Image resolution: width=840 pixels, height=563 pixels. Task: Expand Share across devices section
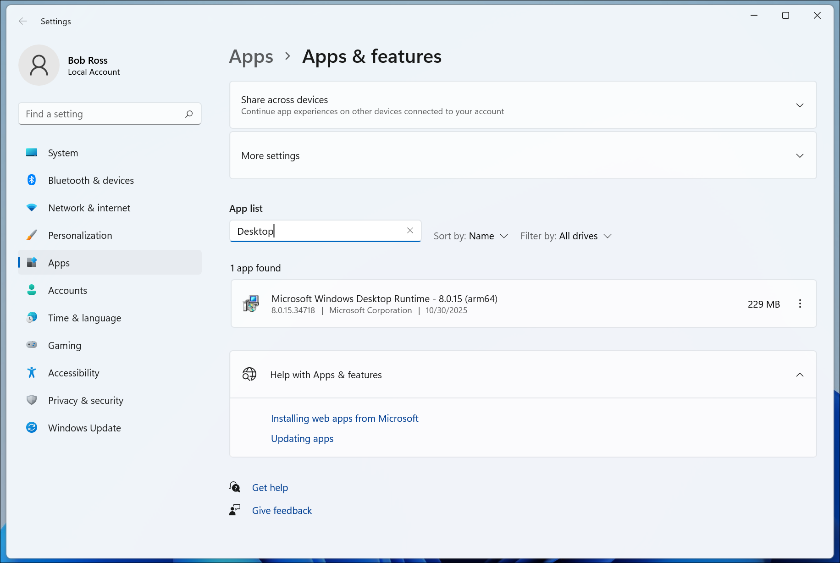tap(800, 105)
